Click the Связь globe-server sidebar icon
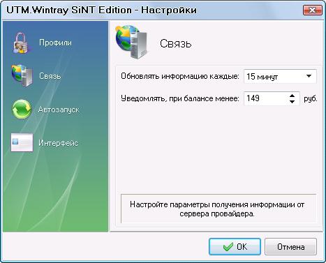 (22, 75)
